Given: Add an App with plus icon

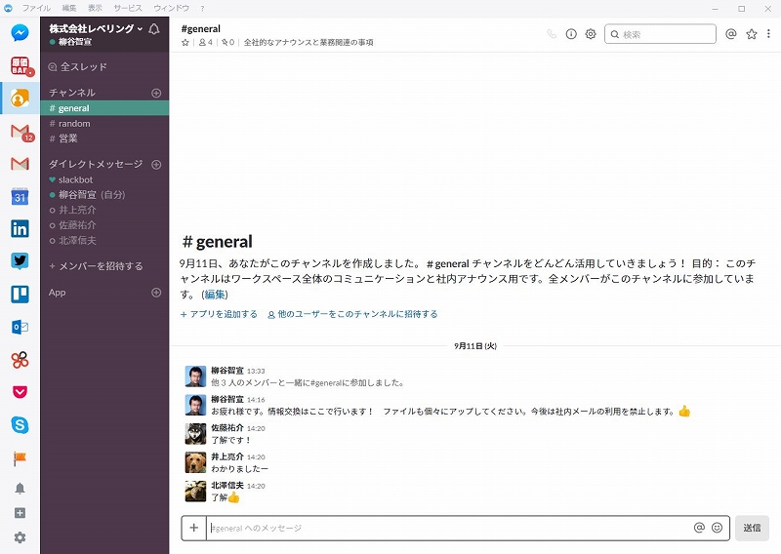Looking at the screenshot, I should point(156,293).
